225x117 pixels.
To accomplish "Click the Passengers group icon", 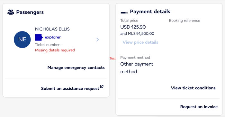I will tap(11, 12).
